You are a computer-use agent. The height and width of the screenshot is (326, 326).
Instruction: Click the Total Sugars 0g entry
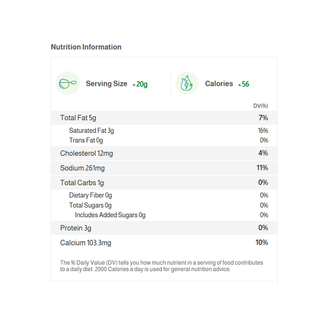pos(90,205)
